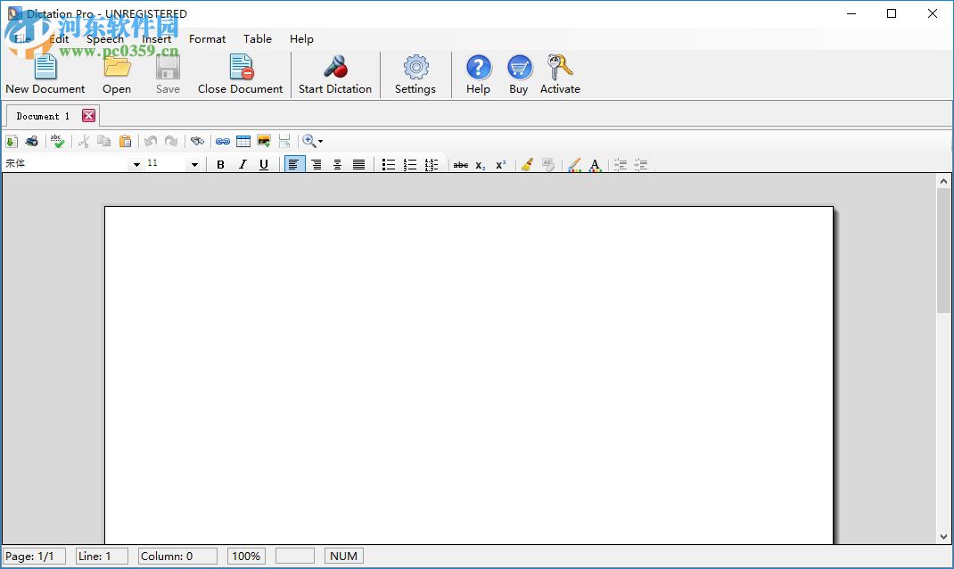Open Find with the binoculars icon
Viewport: 954px width, 569px height.
pos(198,140)
